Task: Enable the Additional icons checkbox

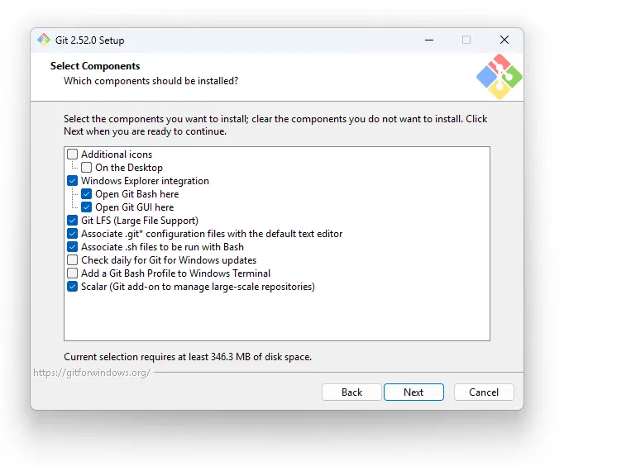Action: 73,155
